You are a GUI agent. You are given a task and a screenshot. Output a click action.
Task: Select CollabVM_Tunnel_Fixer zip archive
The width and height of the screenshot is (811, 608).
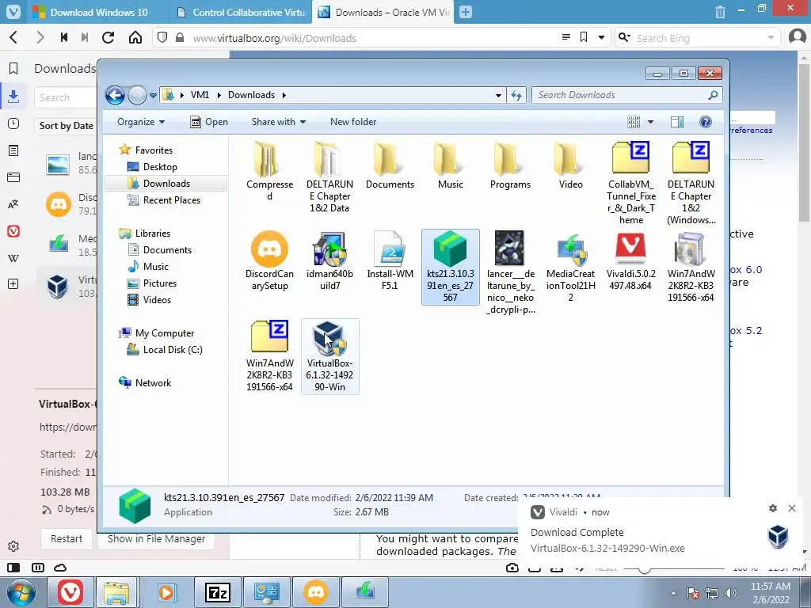pyautogui.click(x=631, y=182)
